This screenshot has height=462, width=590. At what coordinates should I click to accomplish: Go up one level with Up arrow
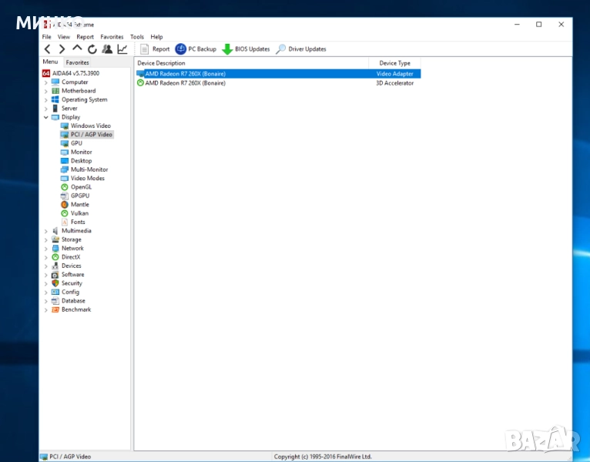pos(77,49)
